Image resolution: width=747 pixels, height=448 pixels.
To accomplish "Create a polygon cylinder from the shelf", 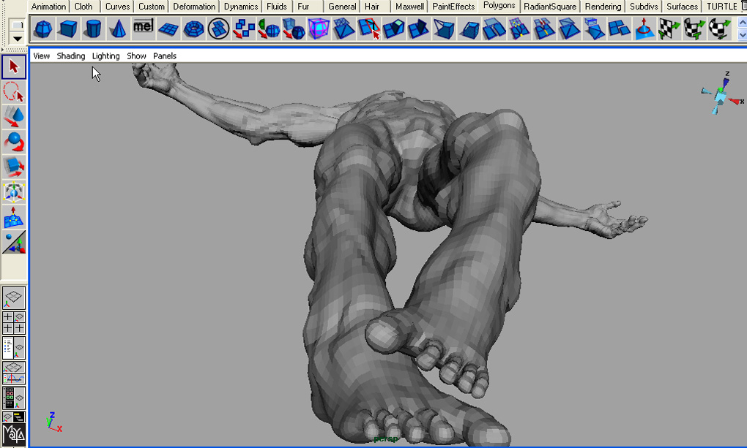I will point(93,29).
